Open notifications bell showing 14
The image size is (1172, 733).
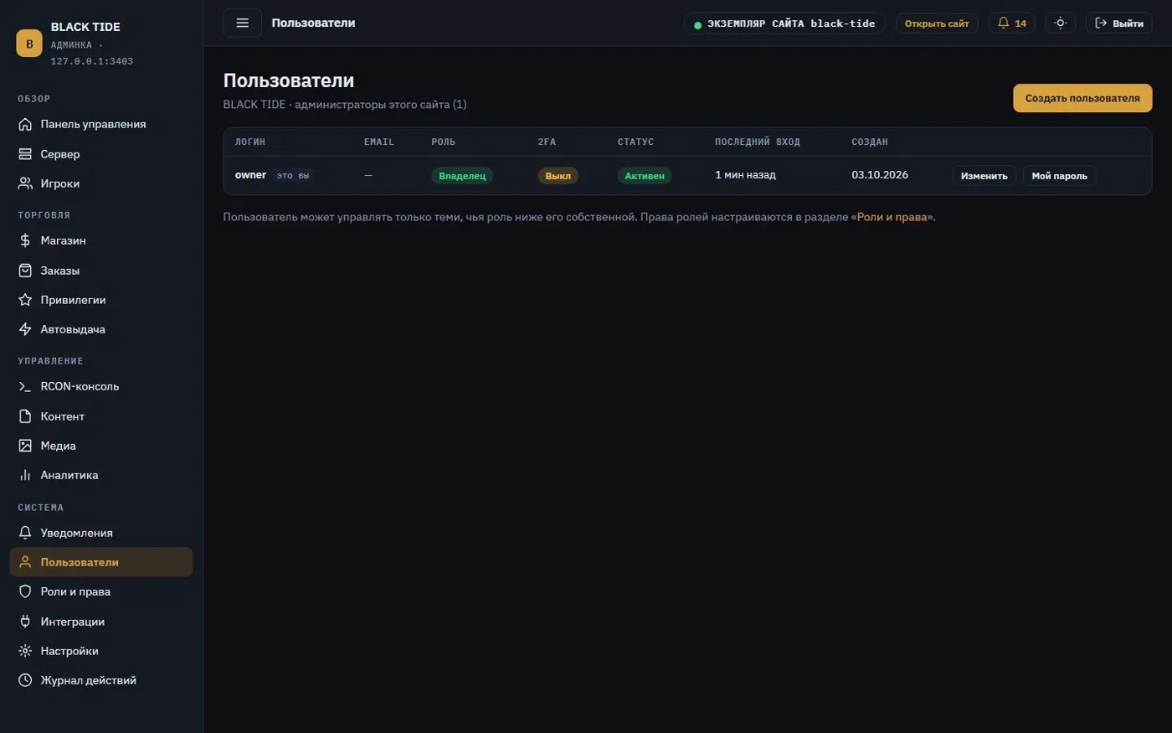click(1011, 23)
